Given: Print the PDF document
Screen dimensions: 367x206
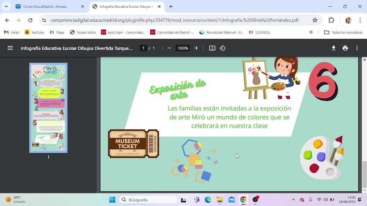Looking at the screenshot, I should [345, 48].
